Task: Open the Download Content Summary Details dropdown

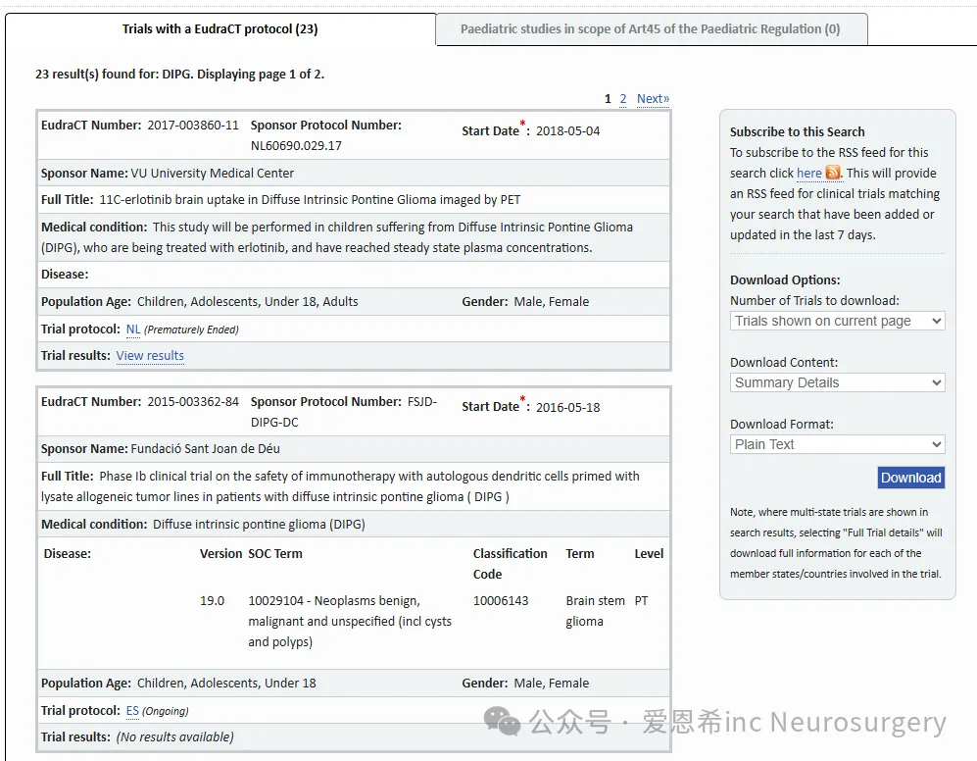Action: click(x=837, y=382)
